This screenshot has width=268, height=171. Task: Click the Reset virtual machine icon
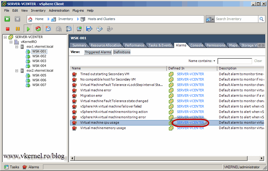[x=38, y=29]
